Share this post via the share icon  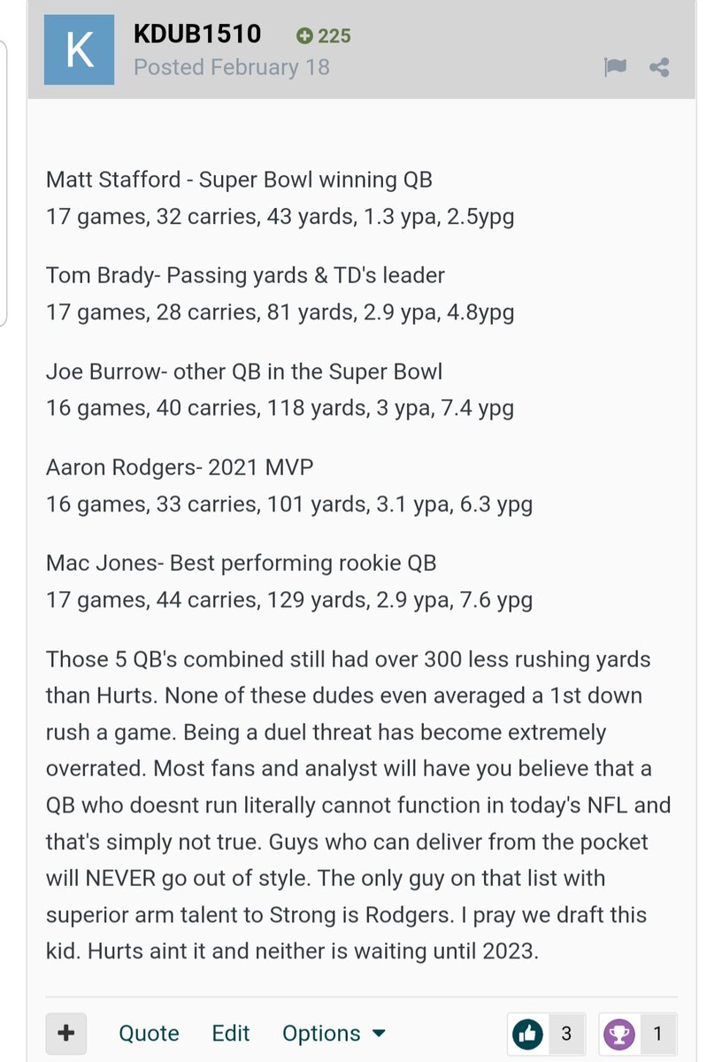(x=659, y=67)
